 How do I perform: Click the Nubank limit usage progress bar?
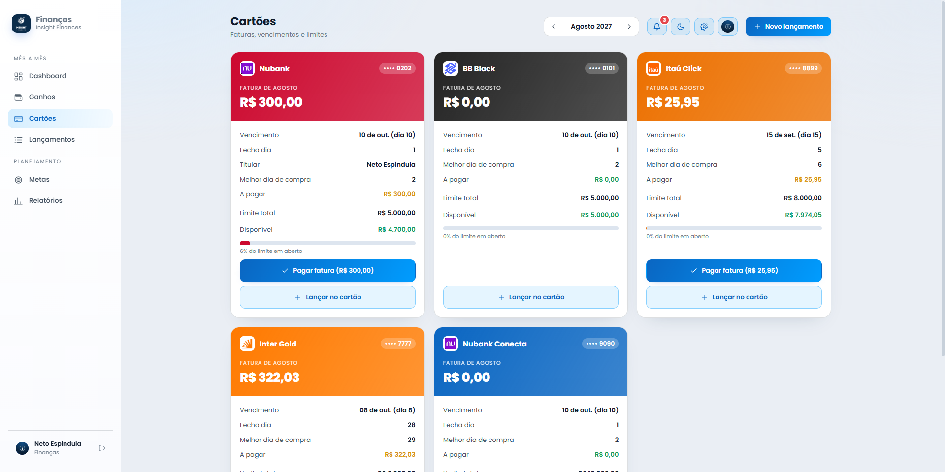[x=327, y=243]
